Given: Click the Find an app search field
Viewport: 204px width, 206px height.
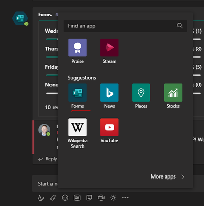Looking at the screenshot, I should pyautogui.click(x=125, y=26).
